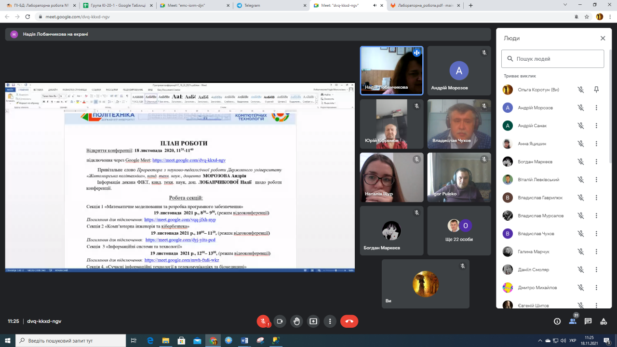
Task: Pin Ольга Коротун with the pin icon
Action: (596, 90)
